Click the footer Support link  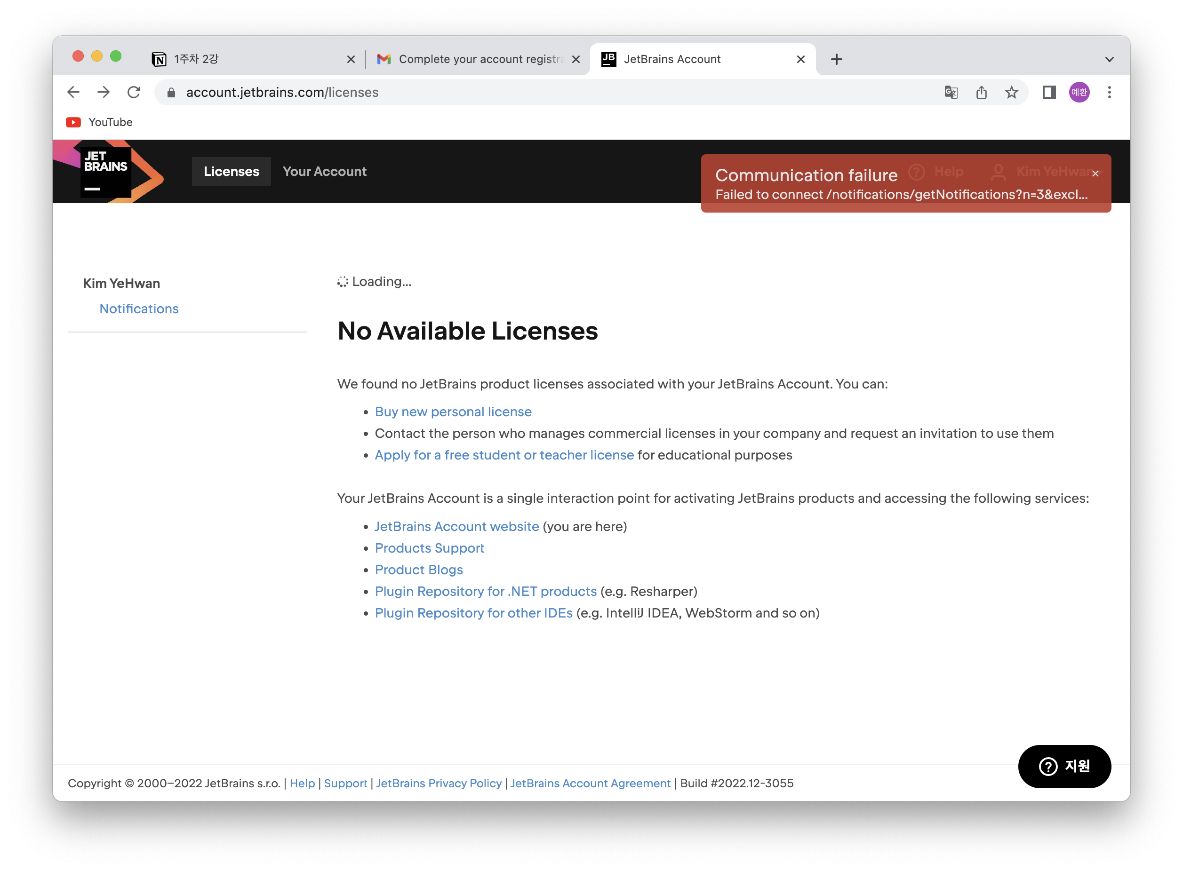pos(345,783)
